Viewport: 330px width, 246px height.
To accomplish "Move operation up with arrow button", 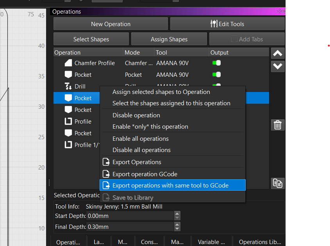I will pos(278,53).
